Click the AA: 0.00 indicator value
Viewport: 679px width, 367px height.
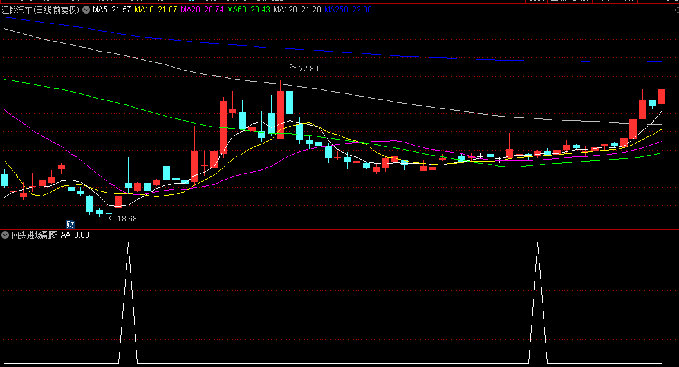[x=75, y=235]
